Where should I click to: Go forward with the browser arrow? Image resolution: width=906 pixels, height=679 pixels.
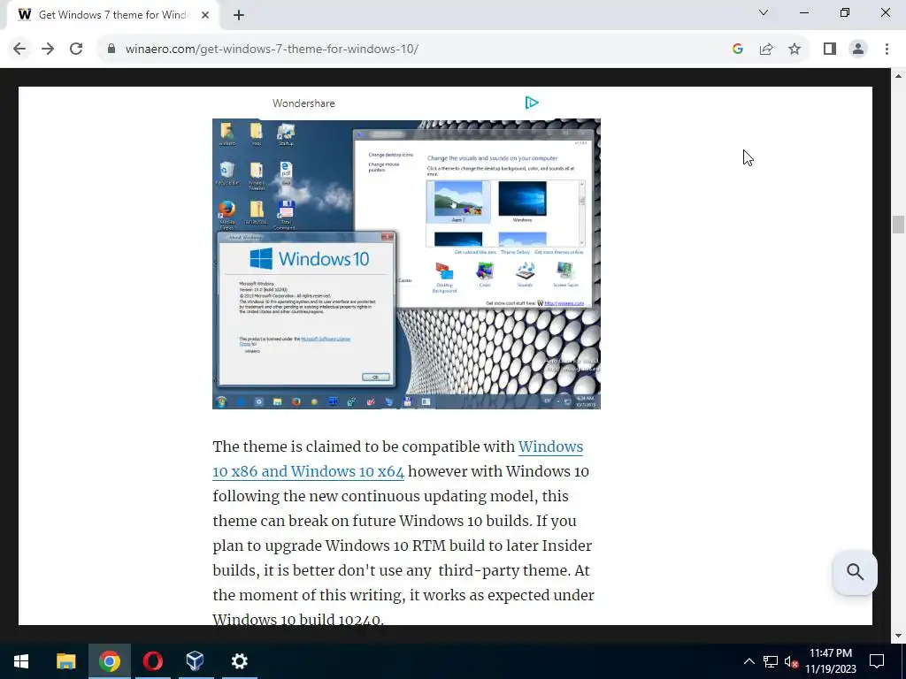48,50
